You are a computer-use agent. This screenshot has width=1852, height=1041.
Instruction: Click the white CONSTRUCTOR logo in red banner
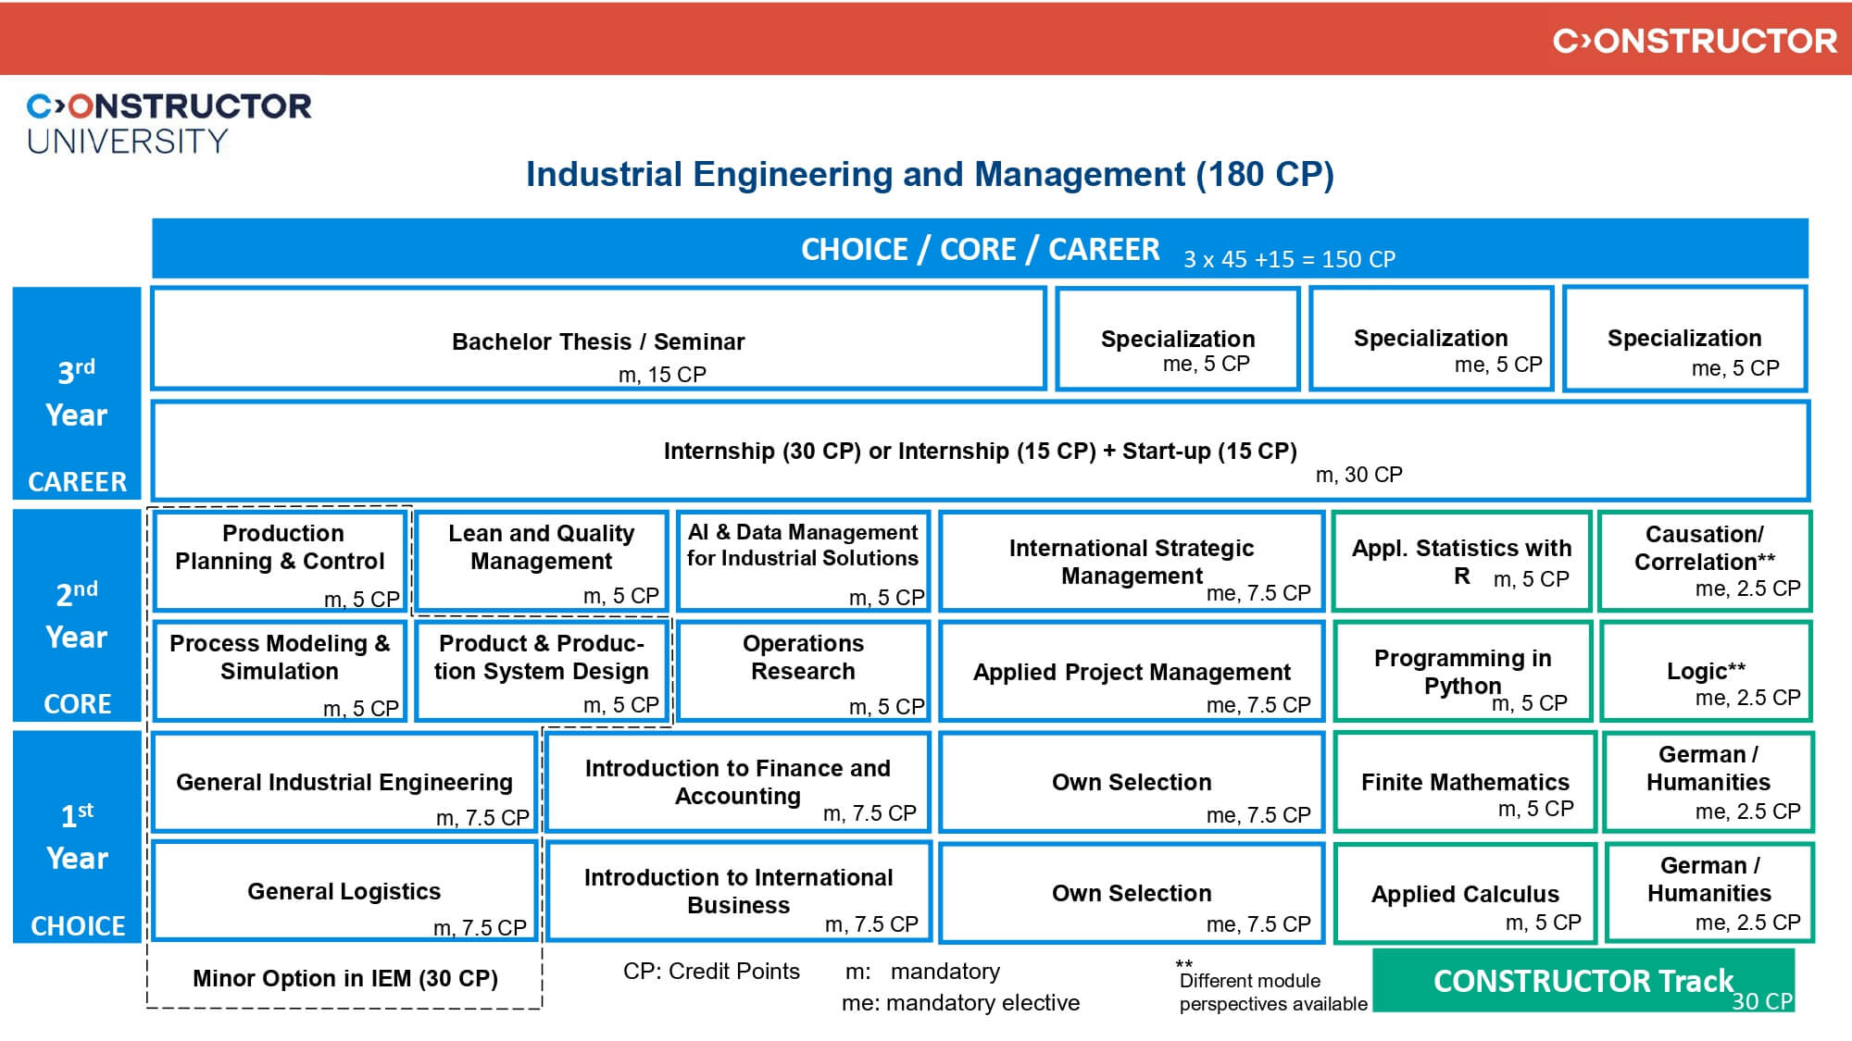[1694, 41]
